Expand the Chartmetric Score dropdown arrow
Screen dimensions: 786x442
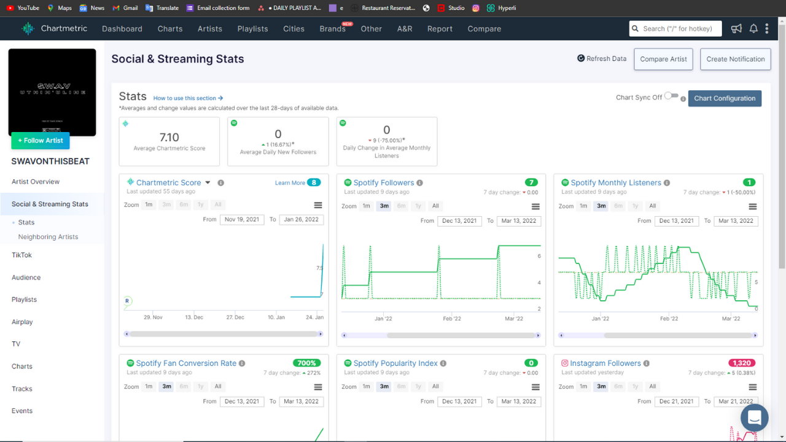point(208,183)
